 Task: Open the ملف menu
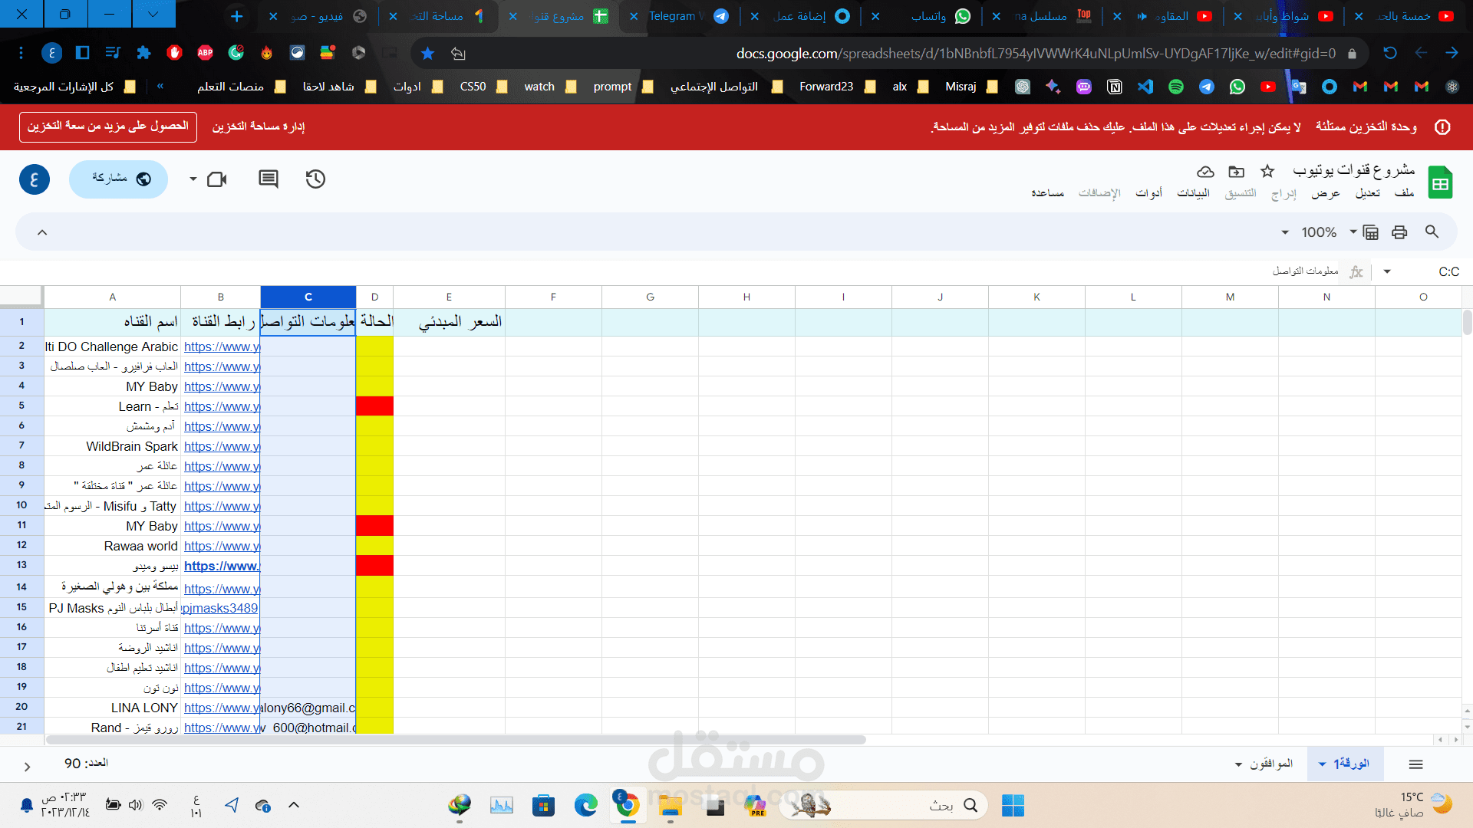[1404, 193]
